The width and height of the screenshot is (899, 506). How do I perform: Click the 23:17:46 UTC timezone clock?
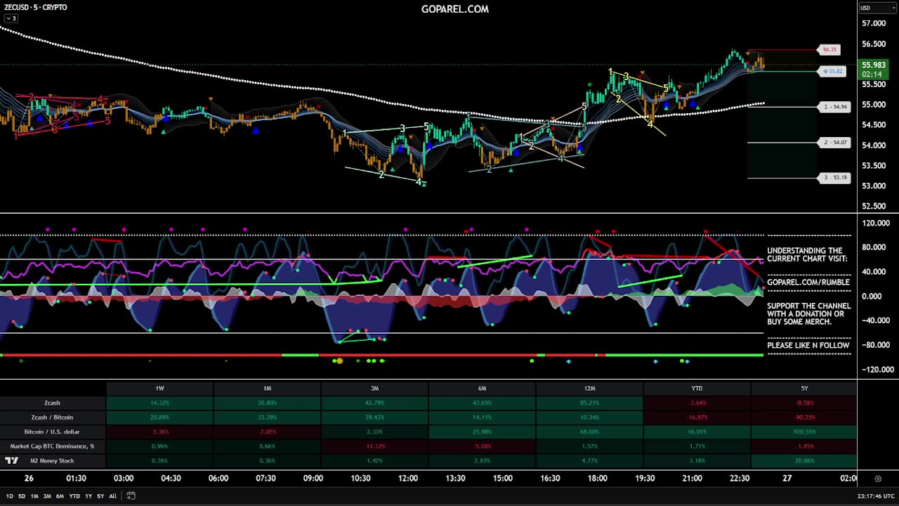pyautogui.click(x=876, y=496)
